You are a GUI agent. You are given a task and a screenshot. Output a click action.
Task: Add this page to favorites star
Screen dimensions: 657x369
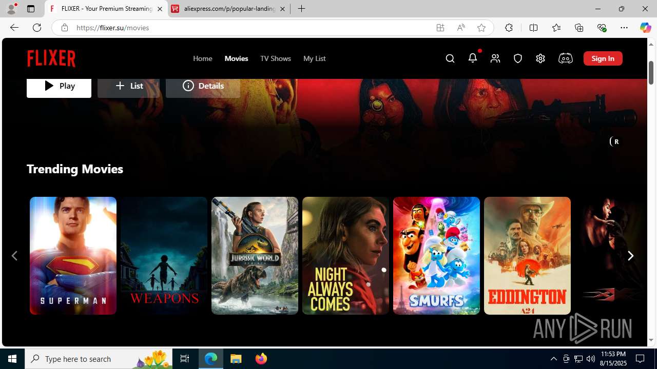pos(481,28)
